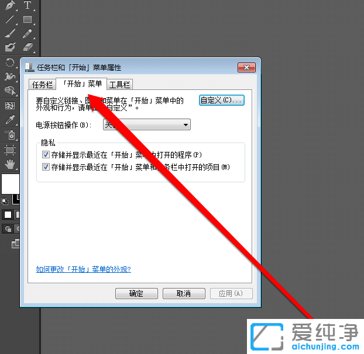Click the Default Fill and Stroke icon
364x354 pixels.
5,202
